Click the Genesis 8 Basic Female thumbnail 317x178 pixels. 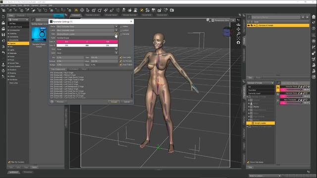(39, 34)
